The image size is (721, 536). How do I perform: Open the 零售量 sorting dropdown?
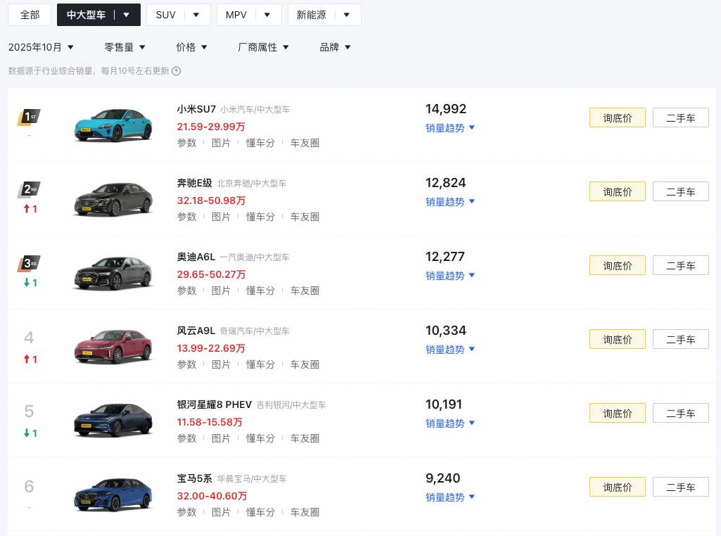[x=125, y=47]
